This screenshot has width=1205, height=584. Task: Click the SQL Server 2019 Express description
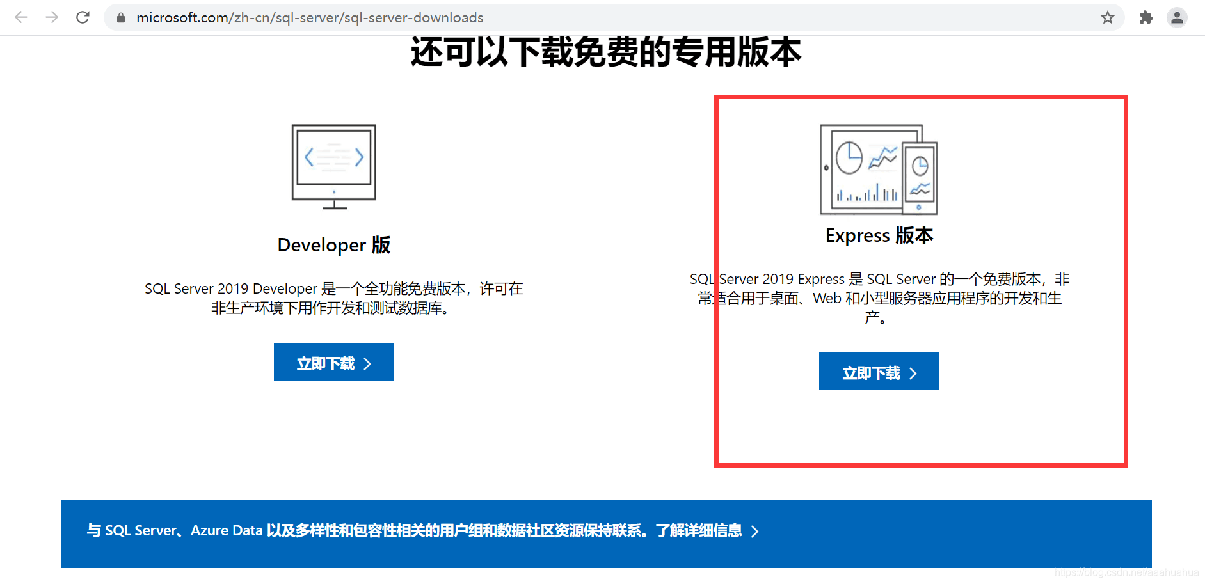tap(879, 298)
